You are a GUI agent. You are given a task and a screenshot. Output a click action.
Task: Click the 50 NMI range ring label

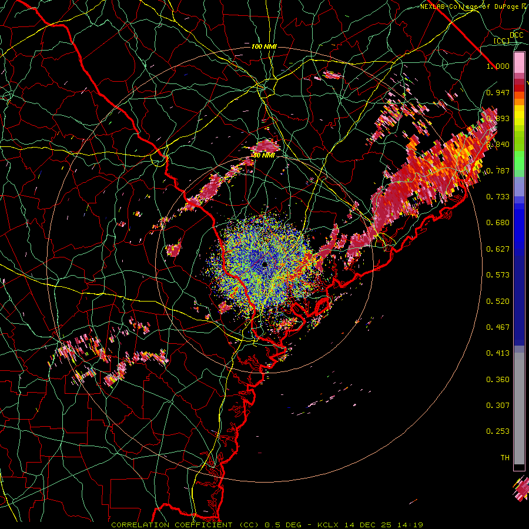pos(264,156)
